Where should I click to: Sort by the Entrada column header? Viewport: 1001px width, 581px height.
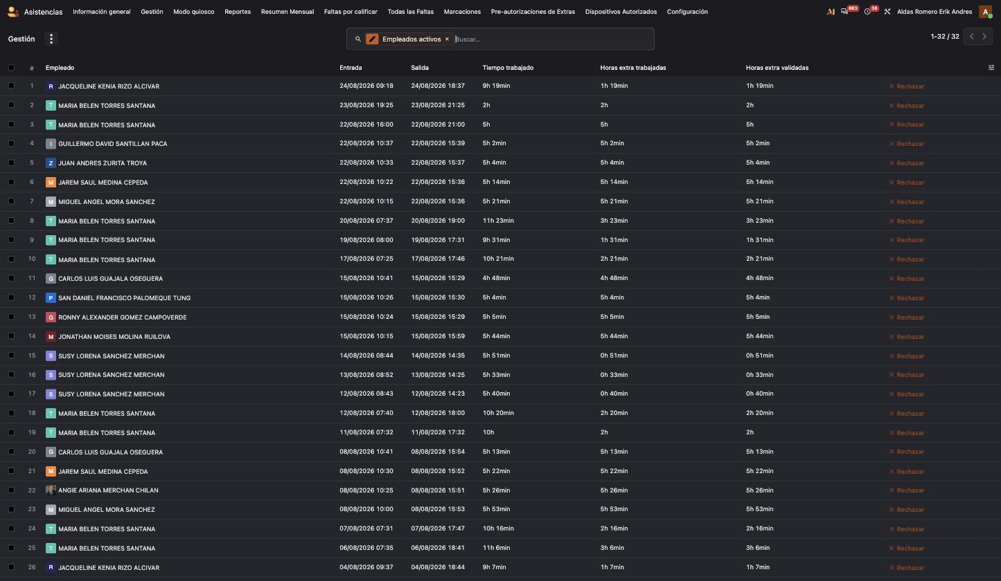351,68
